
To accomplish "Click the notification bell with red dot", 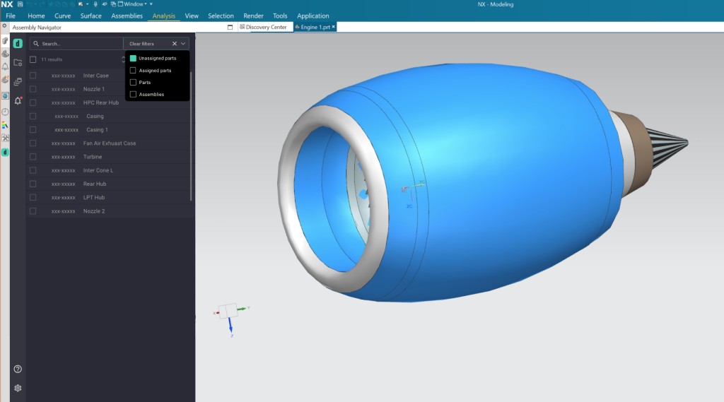I will pos(18,100).
